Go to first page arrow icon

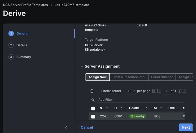click(154, 91)
